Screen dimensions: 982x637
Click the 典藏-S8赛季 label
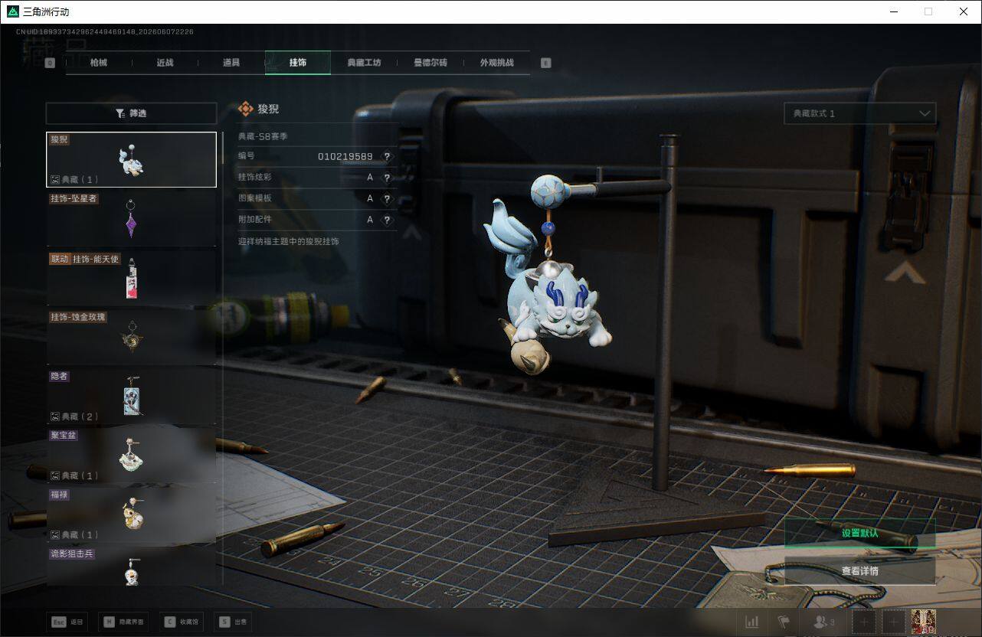tap(263, 136)
